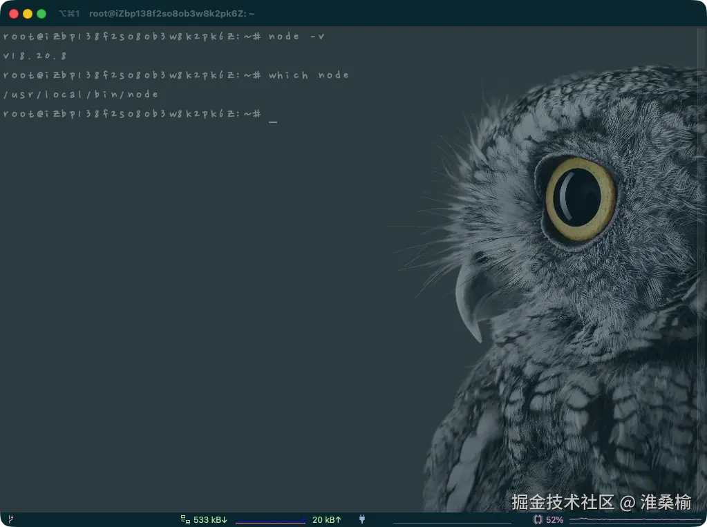Click the 20 kB upload rate
The image size is (707, 527).
326,520
